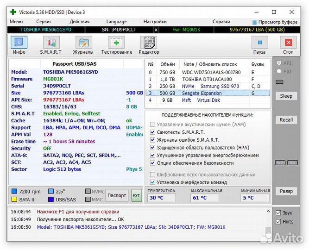
Task: Click the log scroll-up arrow
Action: [x=268, y=212]
